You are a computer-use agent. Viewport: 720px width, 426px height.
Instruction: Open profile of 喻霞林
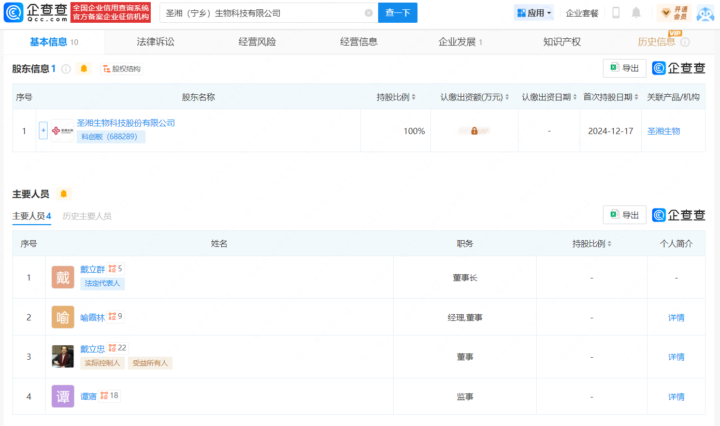pos(93,317)
